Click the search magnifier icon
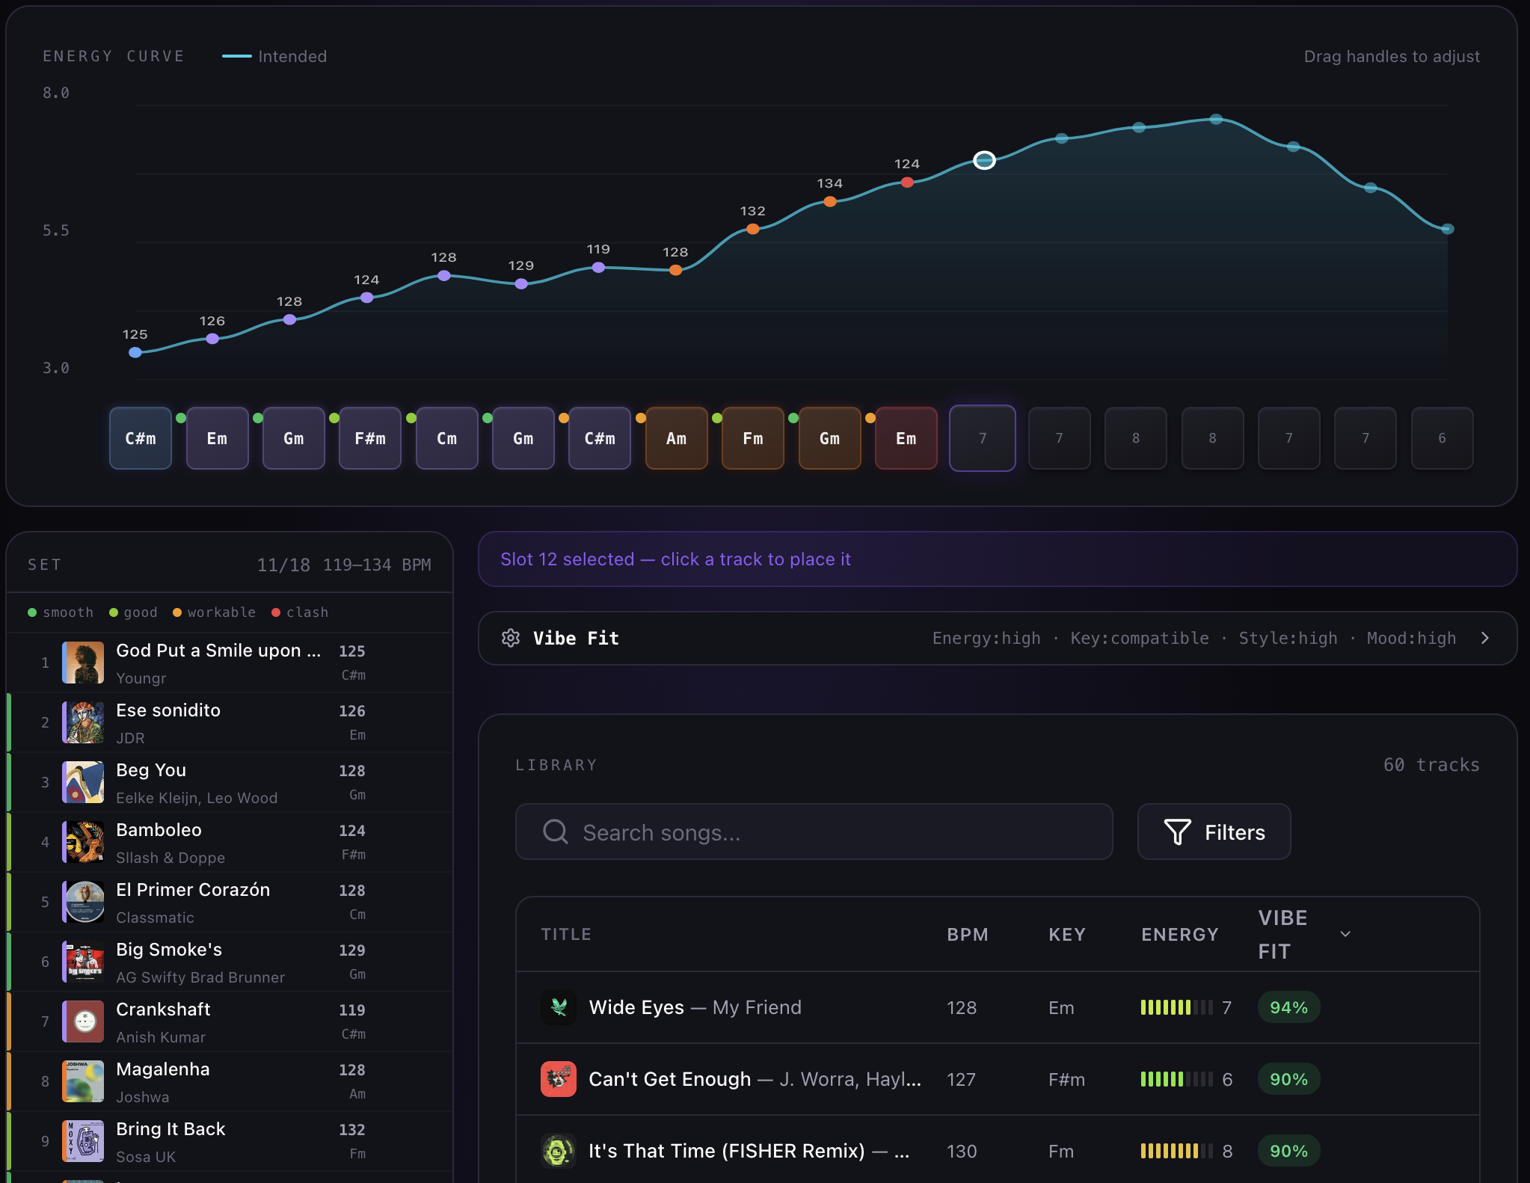This screenshot has width=1530, height=1183. (x=556, y=832)
